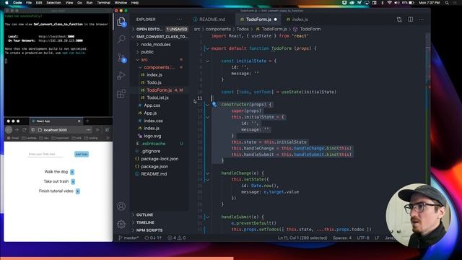Open the File menu in the menu bar
The width and height of the screenshot is (462, 260).
pos(29,3)
